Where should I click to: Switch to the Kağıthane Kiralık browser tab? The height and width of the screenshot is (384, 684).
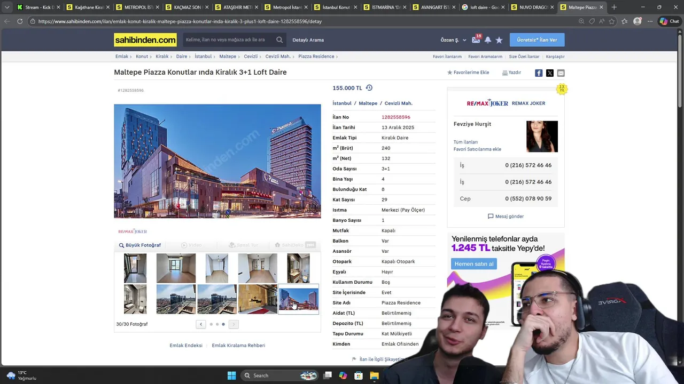pos(89,7)
